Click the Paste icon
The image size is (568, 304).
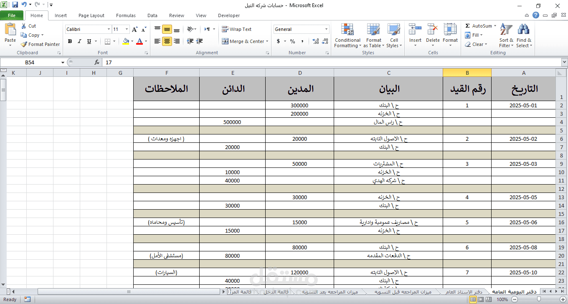click(x=10, y=30)
